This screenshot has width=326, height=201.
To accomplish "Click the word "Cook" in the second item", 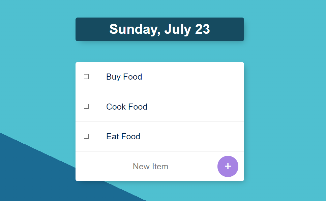I will coord(116,107).
